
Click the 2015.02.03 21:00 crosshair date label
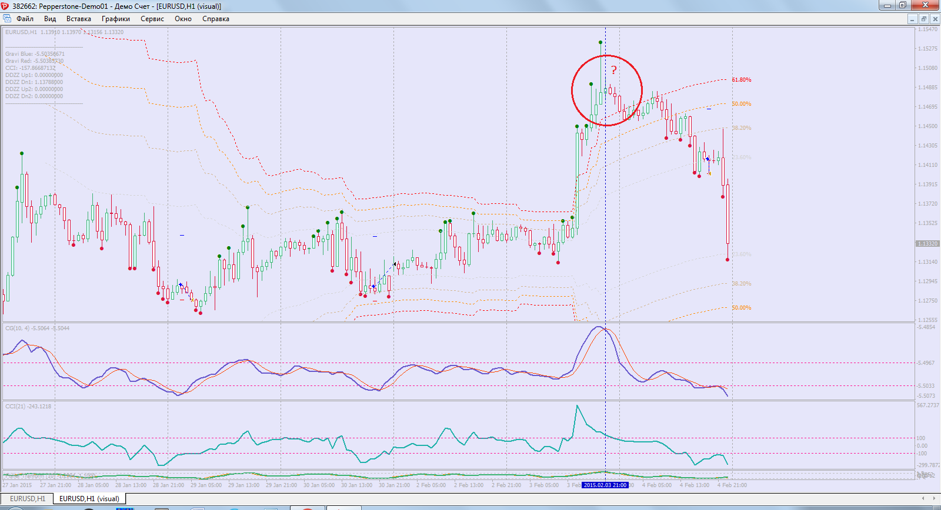(605, 485)
